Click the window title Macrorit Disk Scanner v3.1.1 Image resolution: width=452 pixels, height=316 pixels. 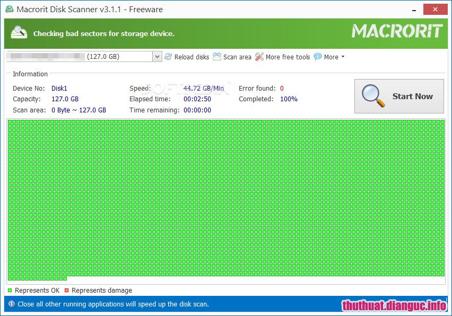pos(90,10)
